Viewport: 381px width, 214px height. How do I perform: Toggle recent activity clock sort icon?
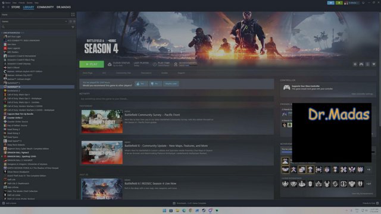(x=70, y=21)
